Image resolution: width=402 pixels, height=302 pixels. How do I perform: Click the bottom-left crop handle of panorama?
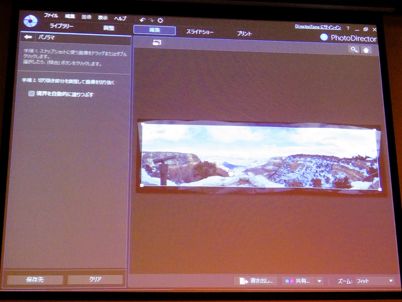(x=142, y=185)
